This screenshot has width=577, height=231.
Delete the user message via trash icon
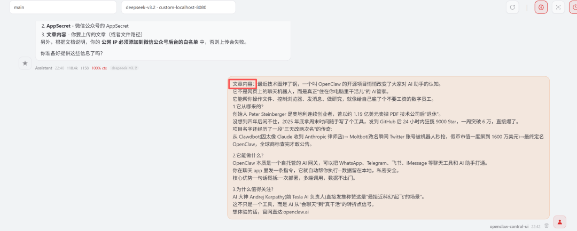tap(547, 226)
